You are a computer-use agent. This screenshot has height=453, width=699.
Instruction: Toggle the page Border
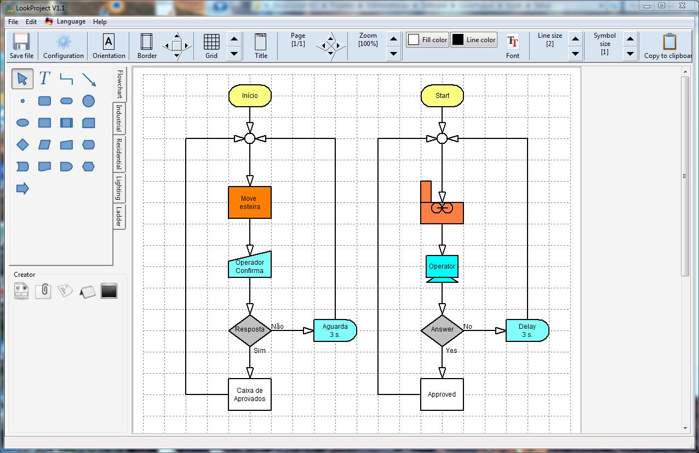pyautogui.click(x=147, y=47)
